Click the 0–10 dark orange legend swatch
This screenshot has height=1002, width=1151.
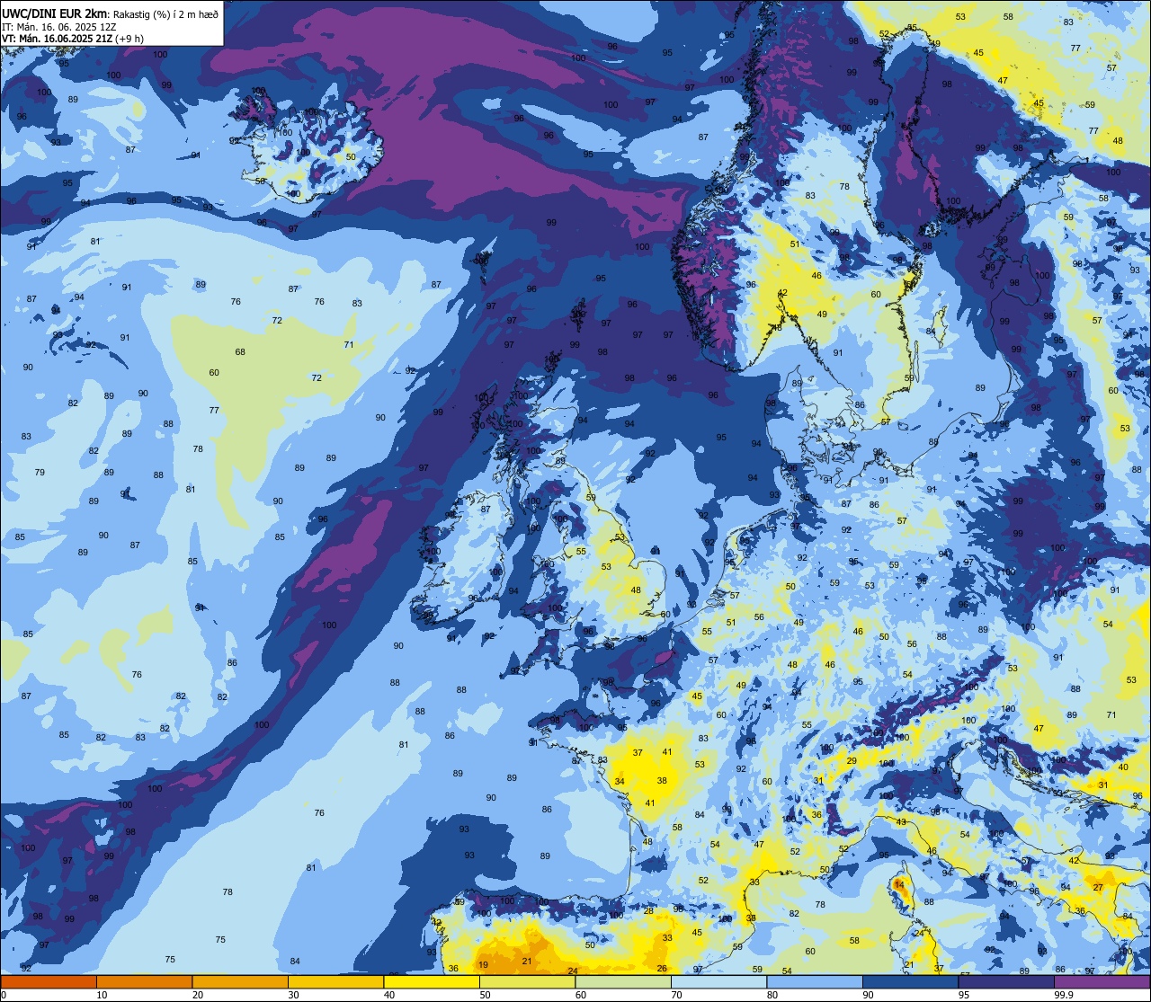(x=49, y=981)
